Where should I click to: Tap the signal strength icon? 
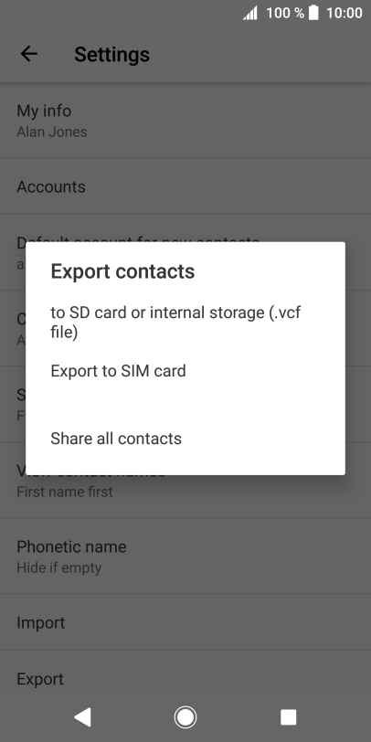click(x=250, y=13)
